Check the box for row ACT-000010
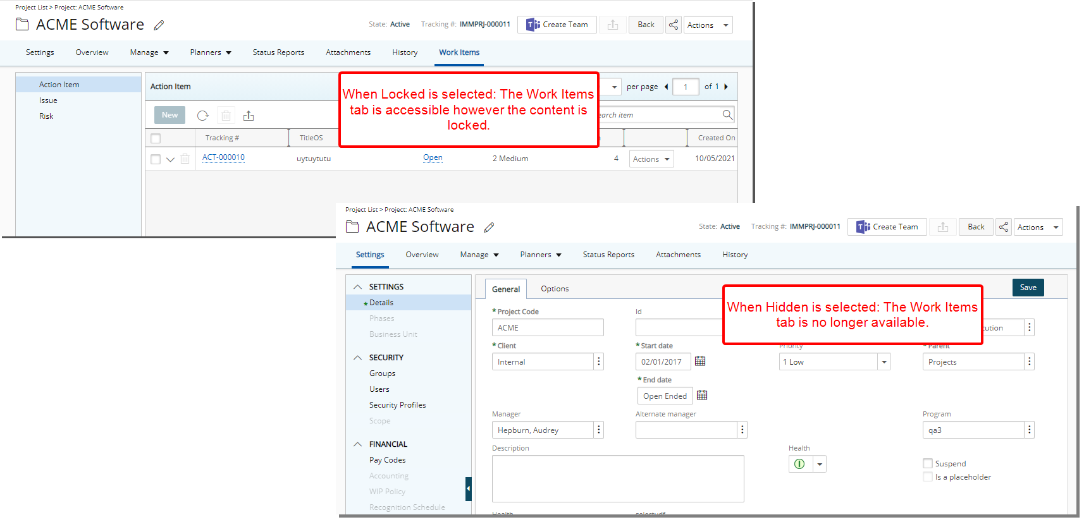The image size is (1084, 522). click(x=156, y=159)
